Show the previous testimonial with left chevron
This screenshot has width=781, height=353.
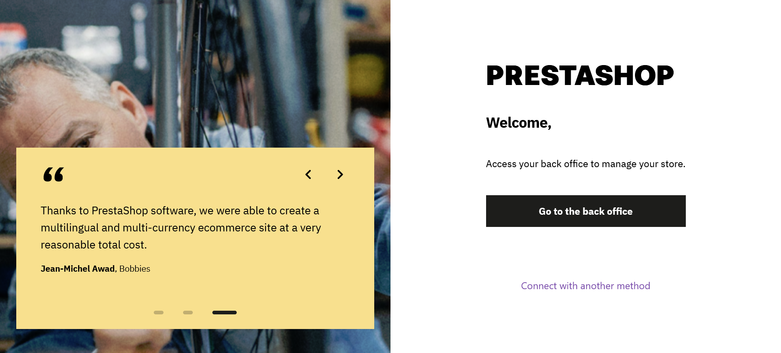point(308,174)
